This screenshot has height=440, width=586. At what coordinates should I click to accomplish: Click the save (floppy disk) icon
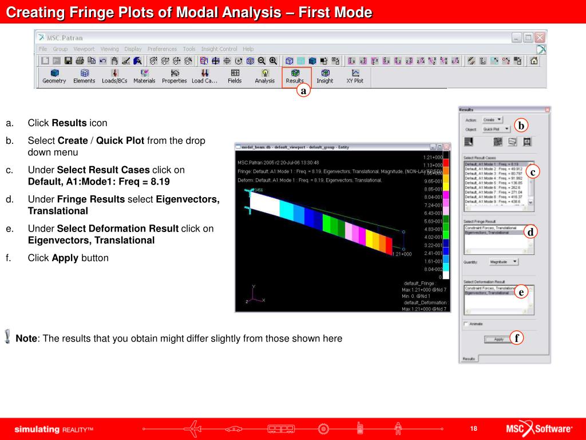(68, 61)
